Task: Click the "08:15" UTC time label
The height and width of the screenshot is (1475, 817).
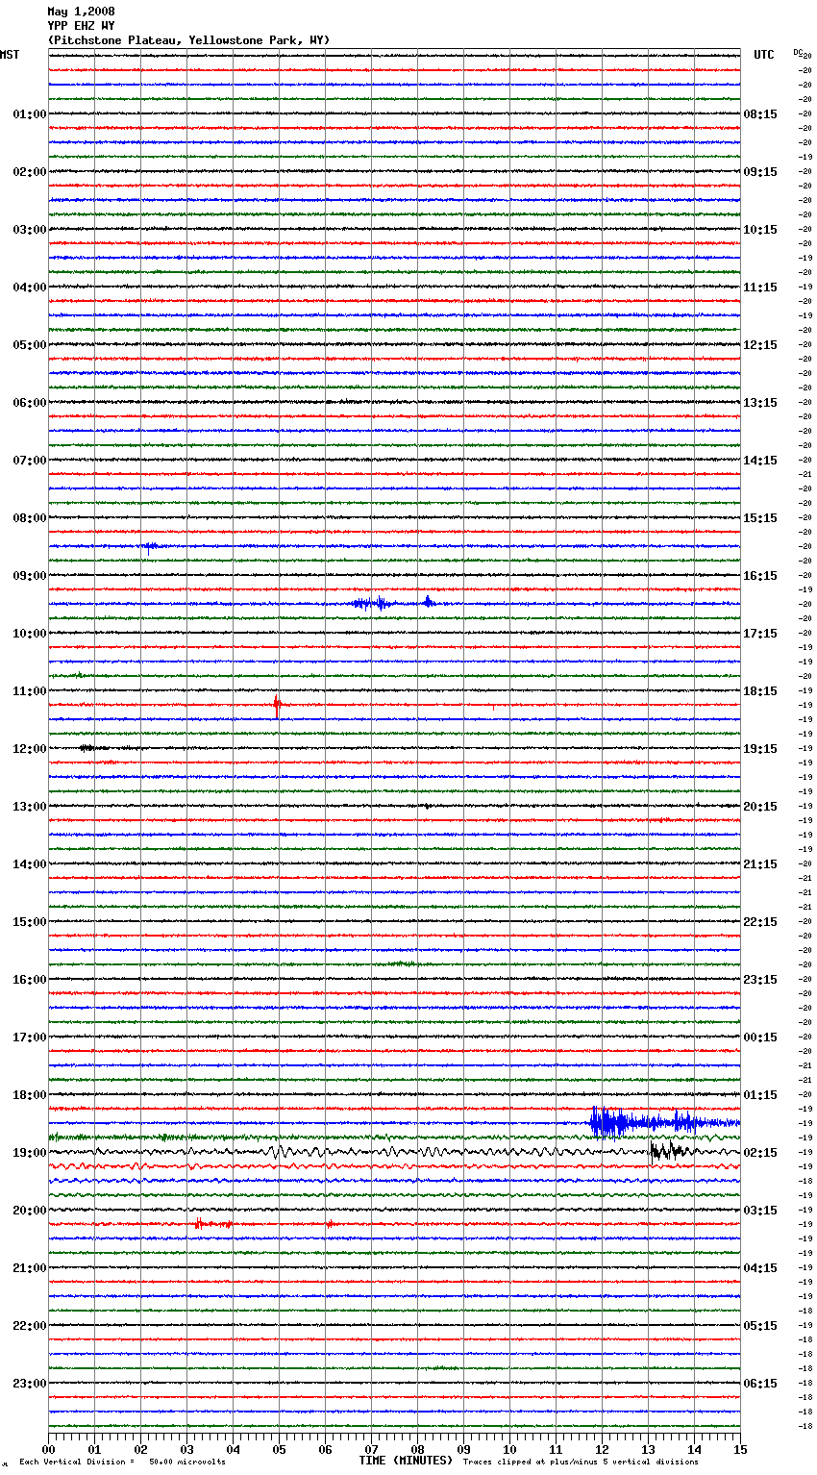Action: tap(760, 114)
